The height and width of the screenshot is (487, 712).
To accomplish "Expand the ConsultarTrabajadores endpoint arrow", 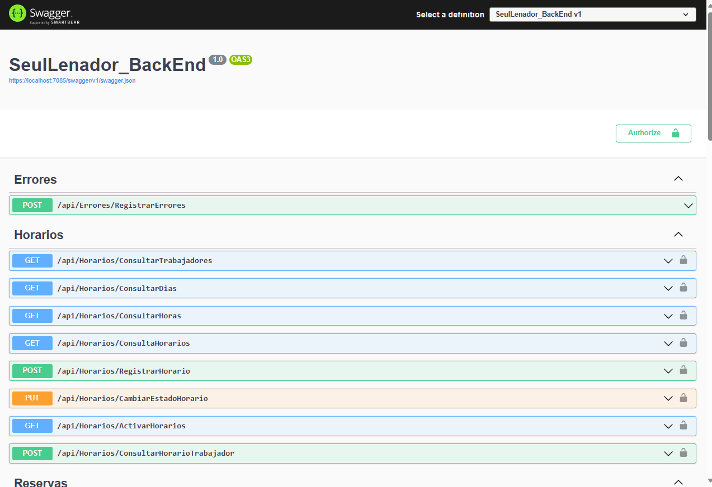I will point(668,261).
